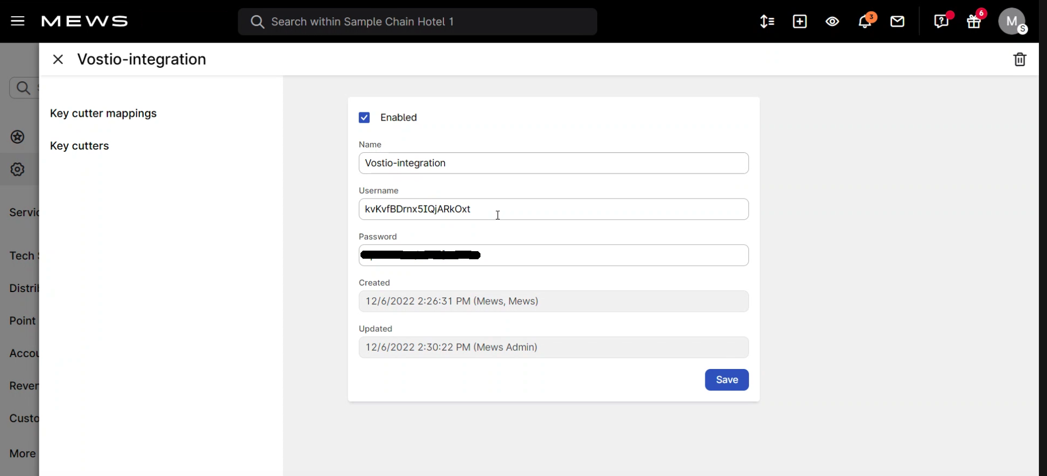Open the sort list icon in top bar
Screen dimensions: 1047x476
pos(767,22)
